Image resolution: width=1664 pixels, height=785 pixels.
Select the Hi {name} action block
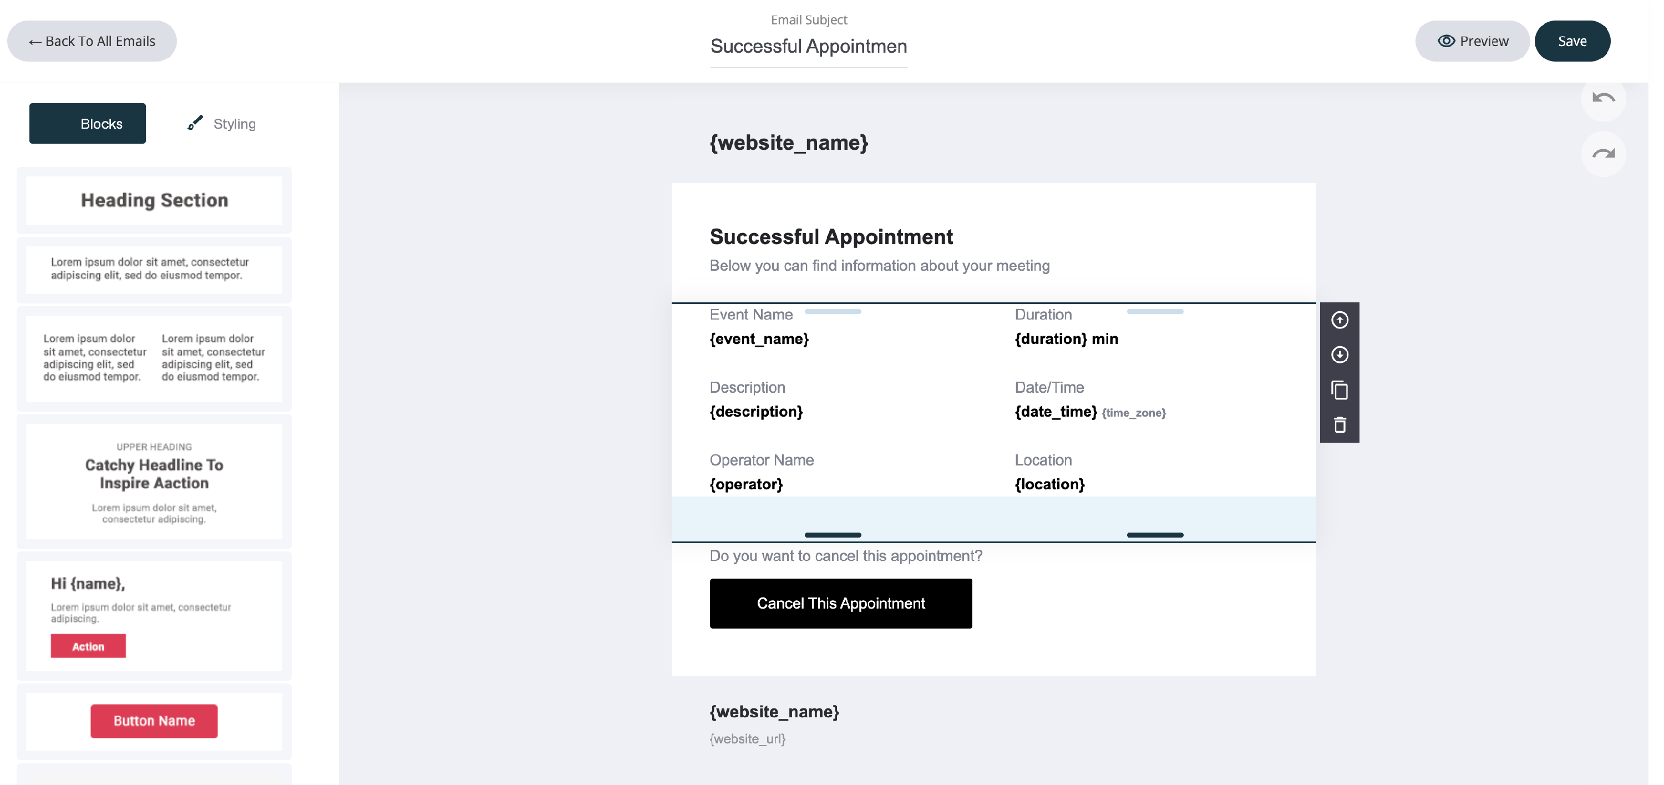click(x=154, y=615)
